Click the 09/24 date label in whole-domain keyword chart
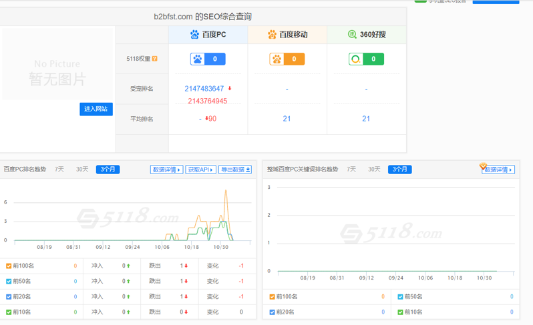This screenshot has height=325, width=533. click(396, 278)
